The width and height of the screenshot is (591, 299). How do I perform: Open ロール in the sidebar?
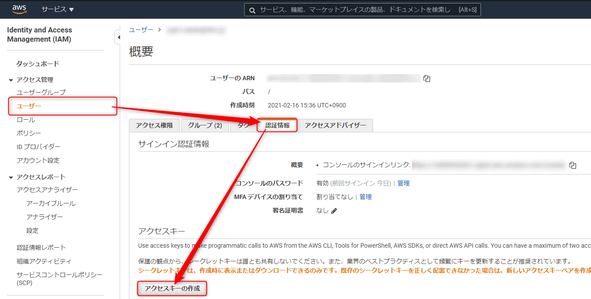click(x=26, y=120)
